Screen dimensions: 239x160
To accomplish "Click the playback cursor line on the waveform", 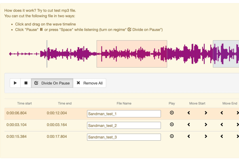I will pos(46,53).
